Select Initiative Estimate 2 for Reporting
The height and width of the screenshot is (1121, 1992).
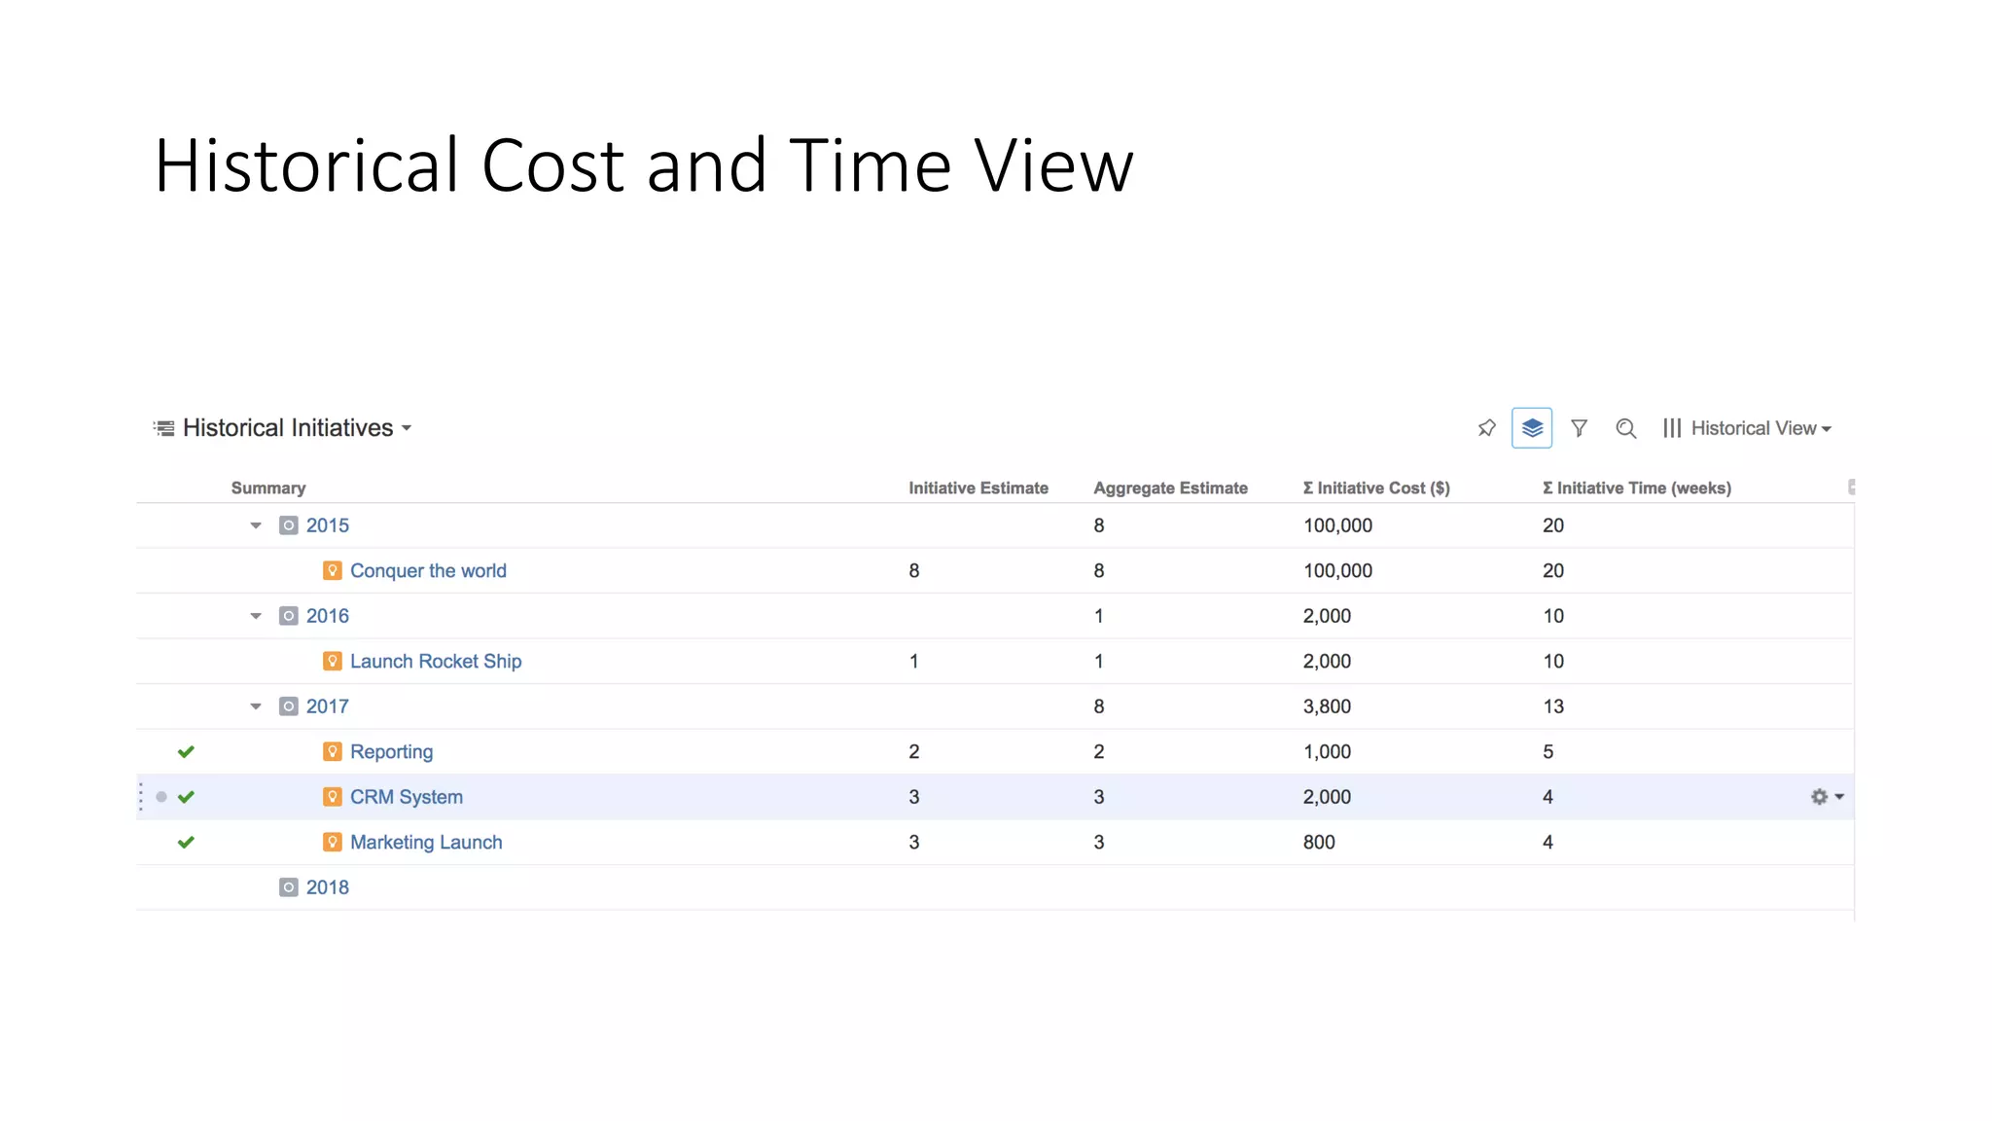pyautogui.click(x=914, y=752)
